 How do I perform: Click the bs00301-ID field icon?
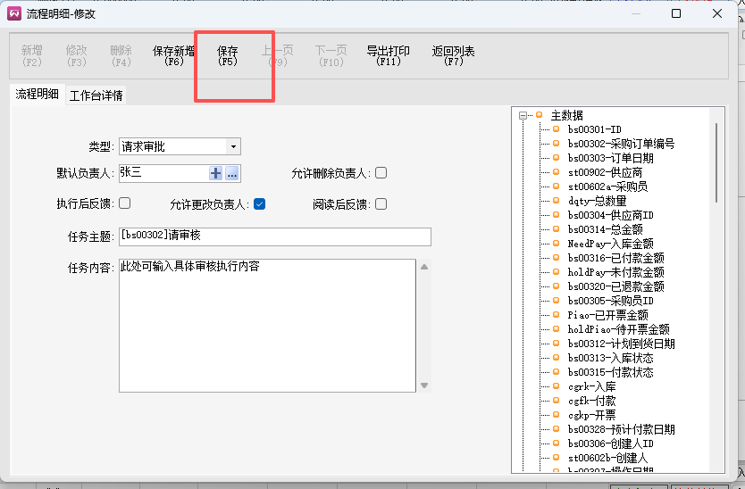(556, 129)
